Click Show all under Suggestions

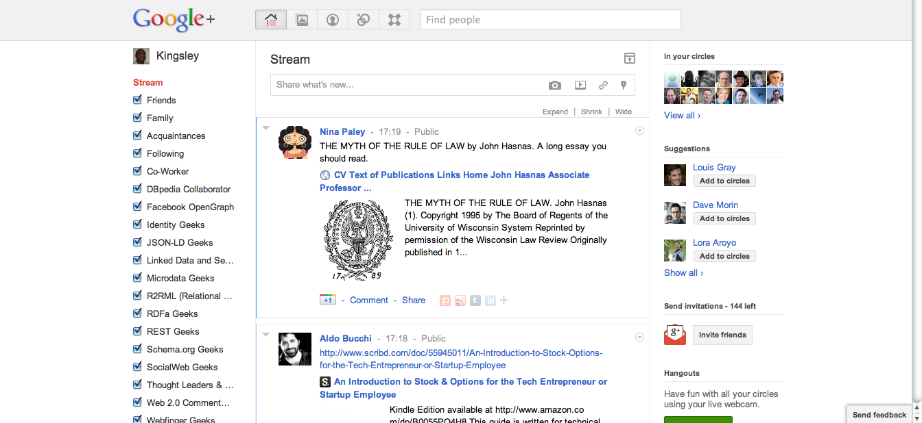click(x=683, y=273)
